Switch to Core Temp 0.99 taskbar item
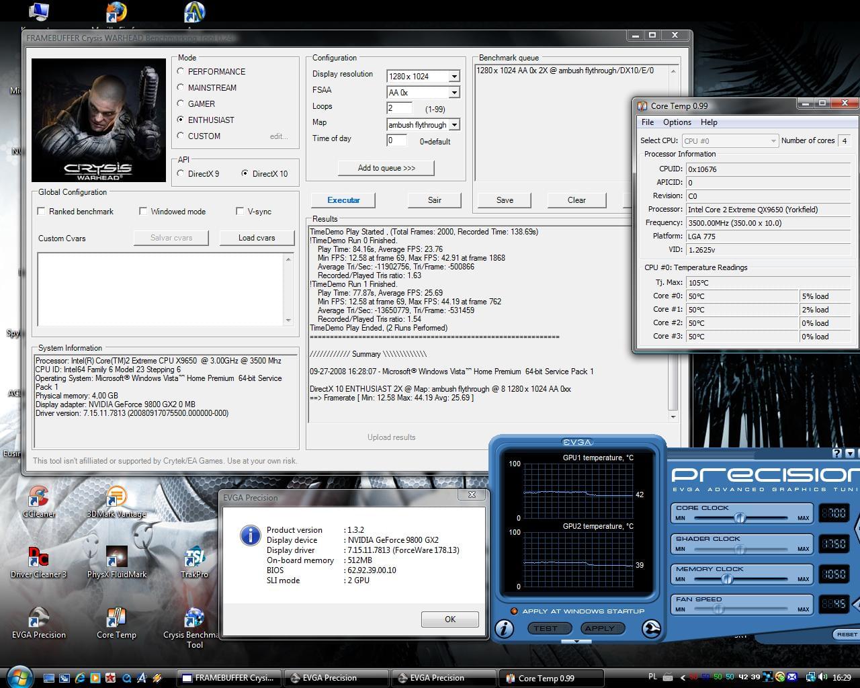The width and height of the screenshot is (860, 688). click(551, 678)
